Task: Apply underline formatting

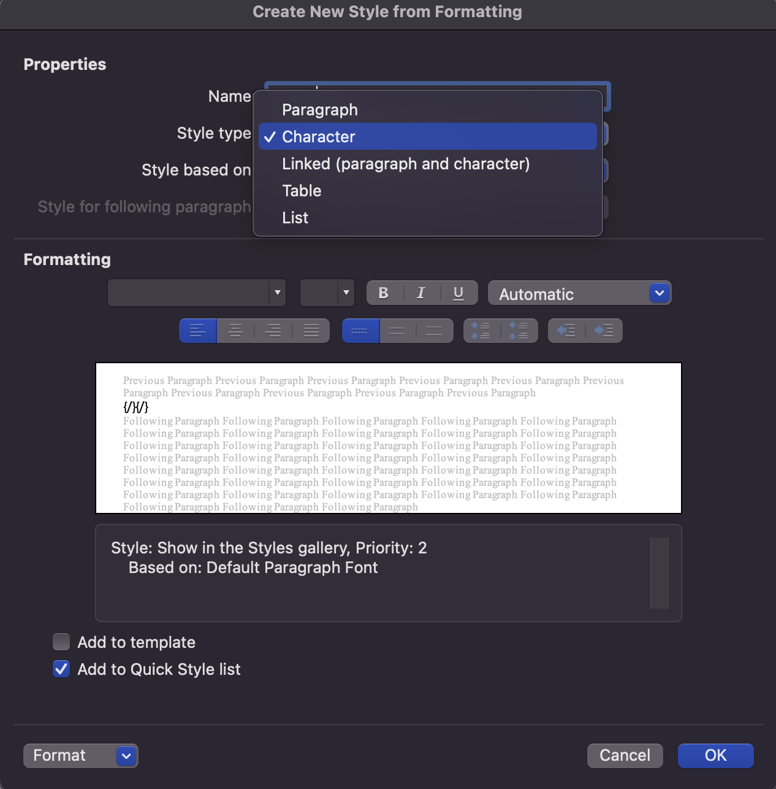Action: tap(458, 293)
